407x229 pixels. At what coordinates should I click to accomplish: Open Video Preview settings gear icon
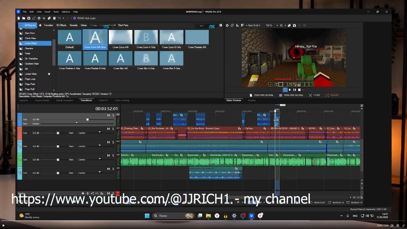pos(227,25)
